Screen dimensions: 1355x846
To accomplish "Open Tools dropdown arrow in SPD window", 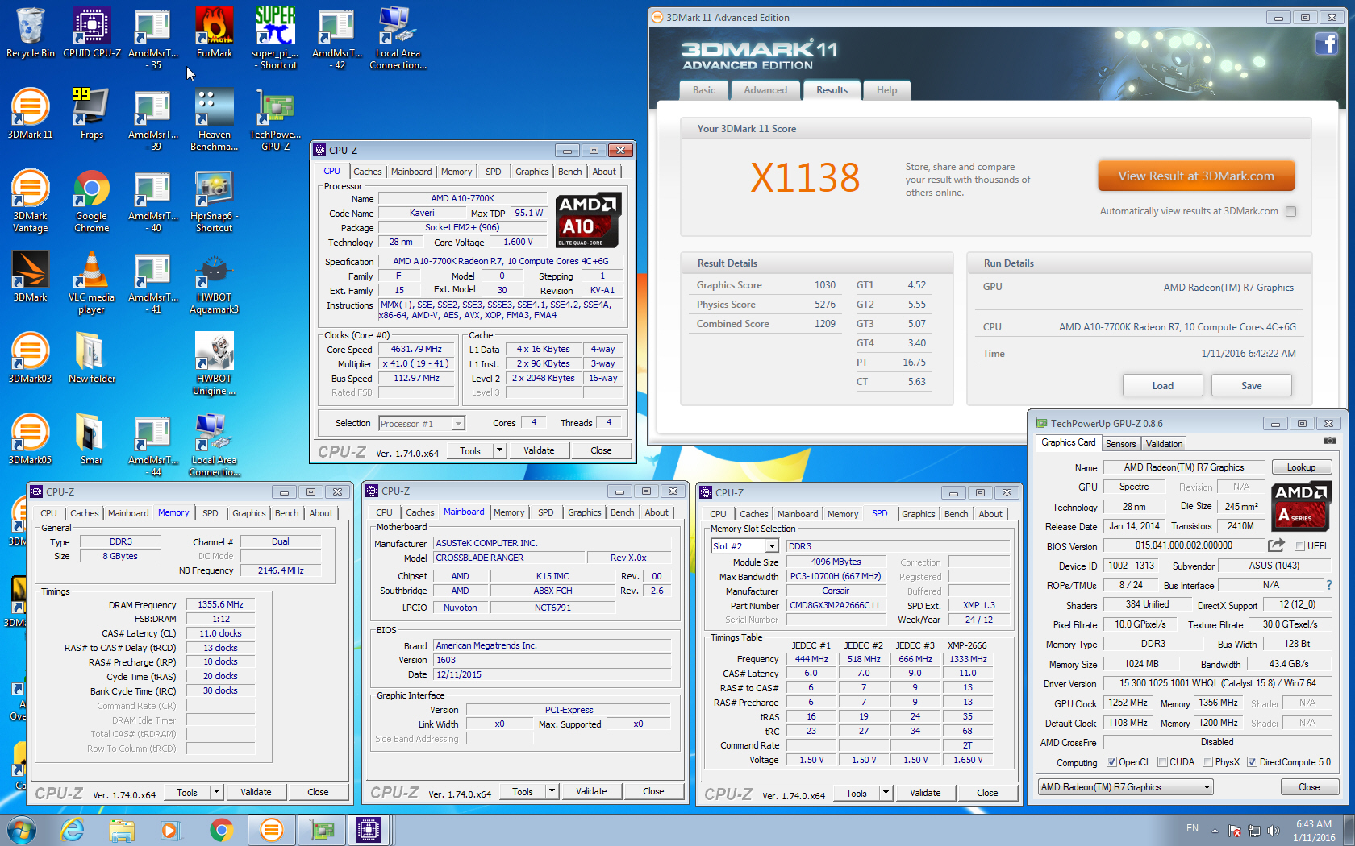I will pos(886,793).
